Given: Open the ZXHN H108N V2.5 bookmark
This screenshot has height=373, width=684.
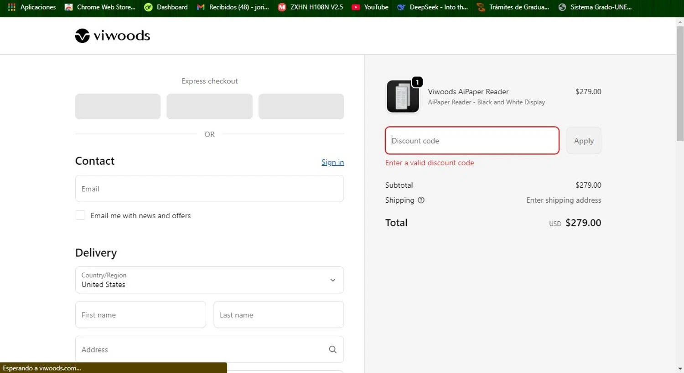Looking at the screenshot, I should (311, 7).
